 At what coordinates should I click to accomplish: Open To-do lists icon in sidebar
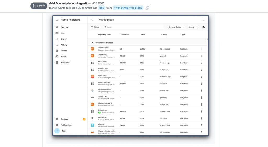coord(57,63)
